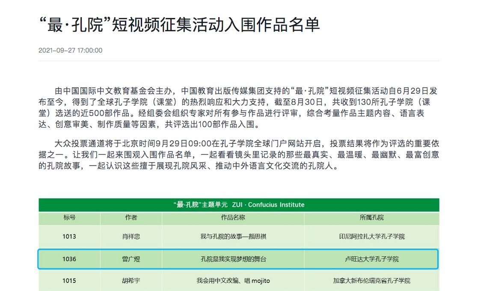Select the 作品名称 column header
Image resolution: width=478 pixels, height=291 pixels.
233,217
